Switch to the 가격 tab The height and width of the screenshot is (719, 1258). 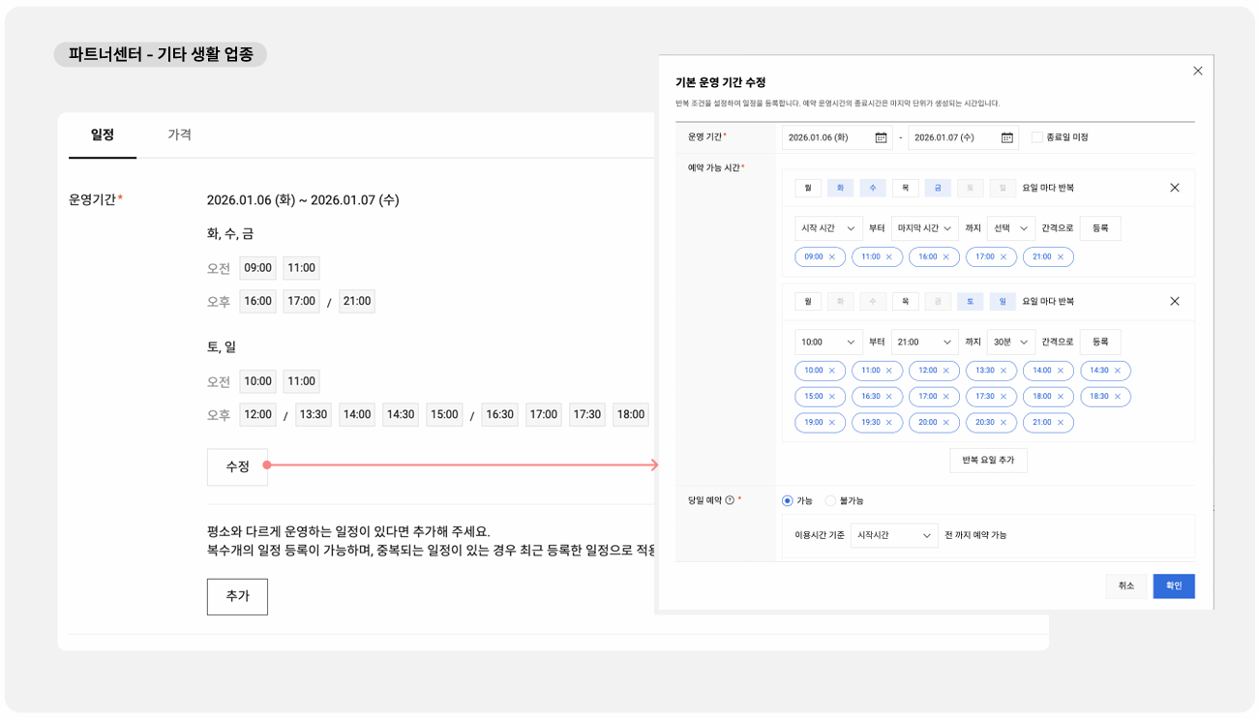[x=179, y=135]
